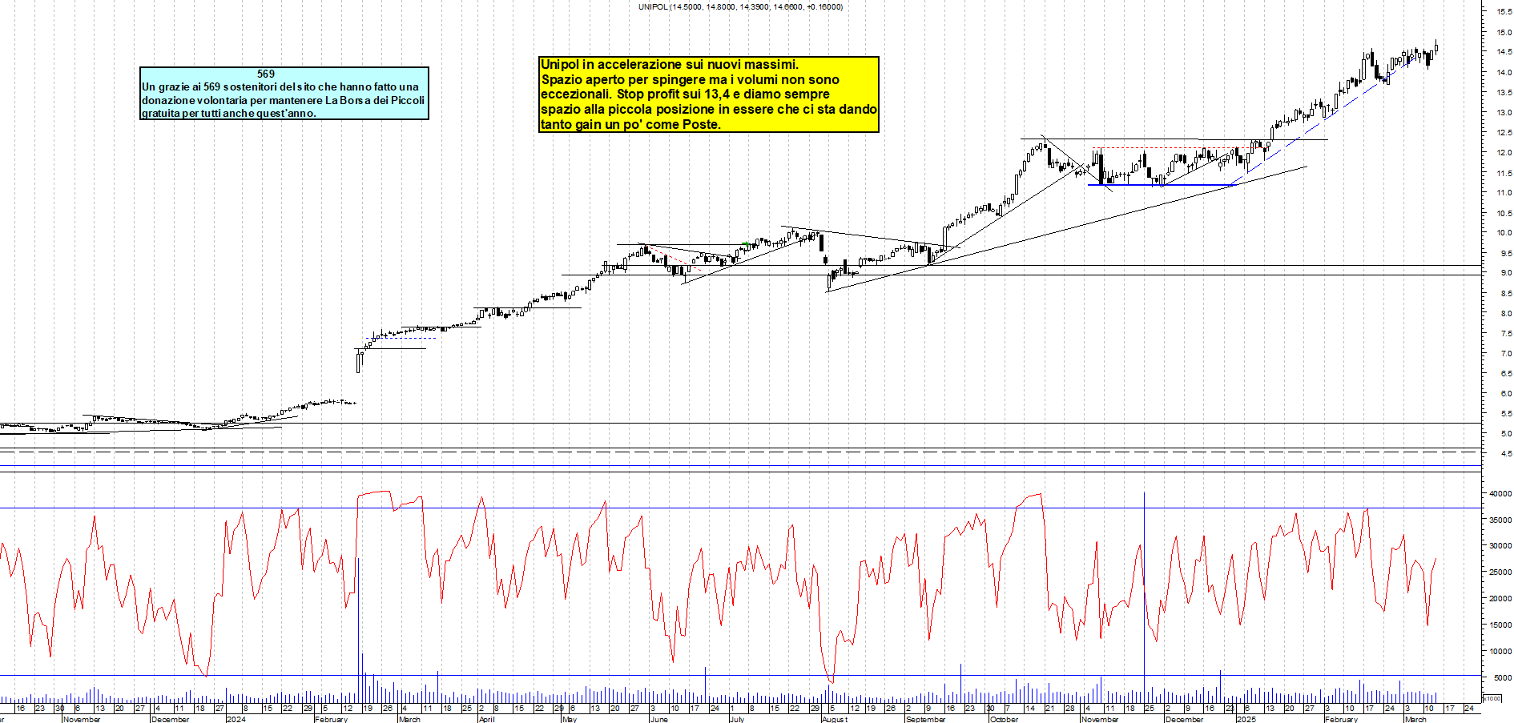
Task: Click the 15000 volume axis label
Action: pos(1500,625)
